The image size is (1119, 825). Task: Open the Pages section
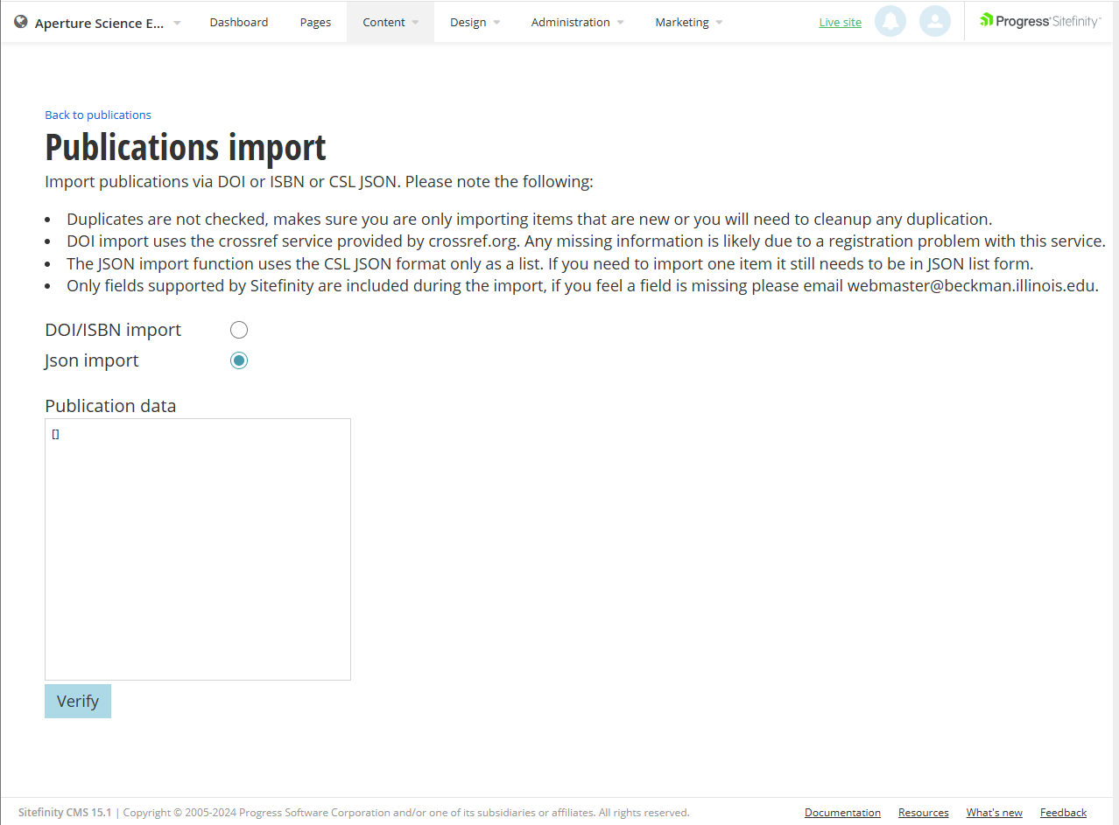tap(314, 22)
